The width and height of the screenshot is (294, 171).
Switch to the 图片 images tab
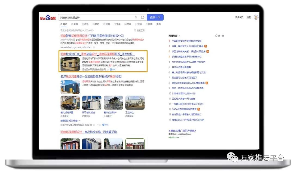(127, 24)
